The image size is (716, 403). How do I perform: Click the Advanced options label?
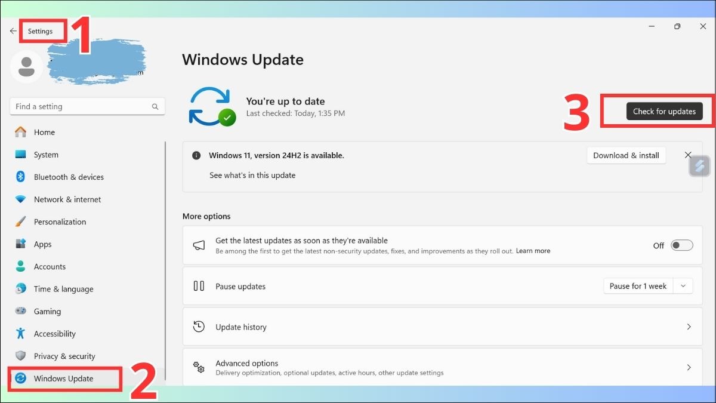pos(247,363)
